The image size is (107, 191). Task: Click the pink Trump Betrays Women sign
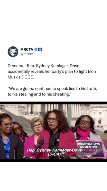(x=90, y=149)
